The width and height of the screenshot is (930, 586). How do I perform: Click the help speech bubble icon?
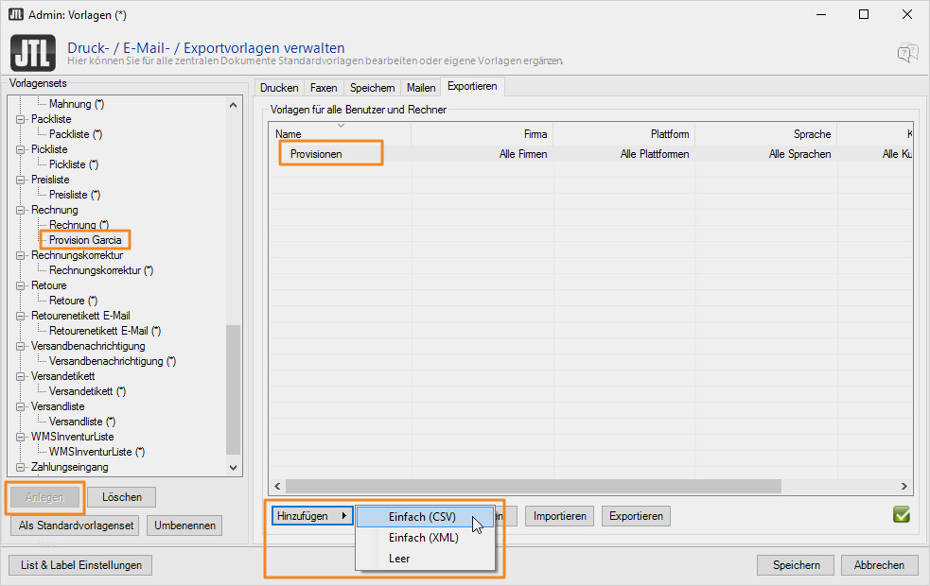click(x=907, y=53)
